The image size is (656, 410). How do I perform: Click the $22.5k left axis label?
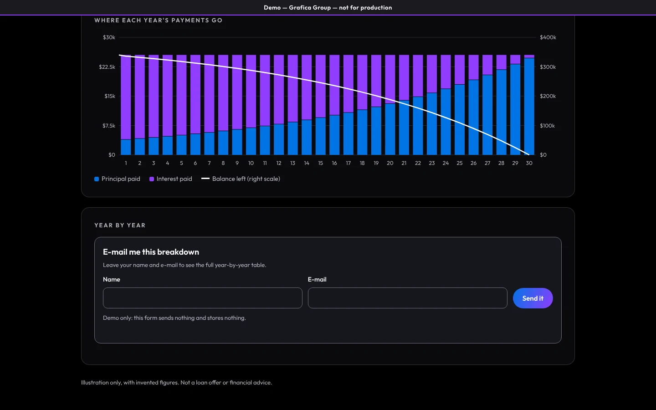[x=107, y=67]
